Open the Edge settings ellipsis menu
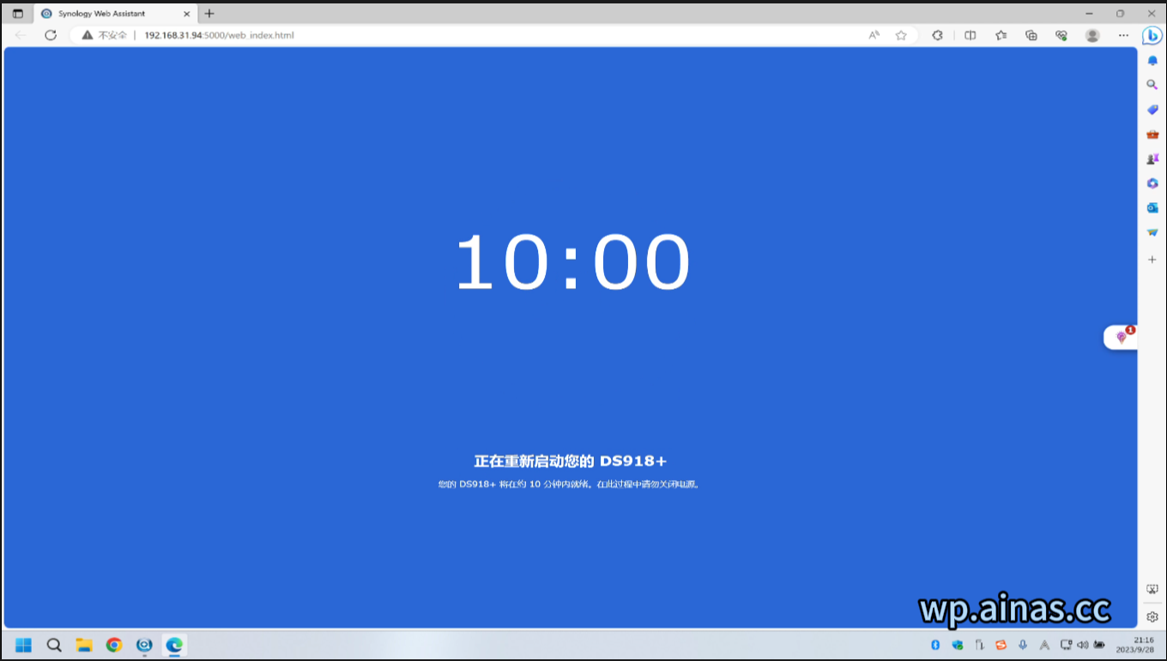The width and height of the screenshot is (1167, 661). 1122,35
